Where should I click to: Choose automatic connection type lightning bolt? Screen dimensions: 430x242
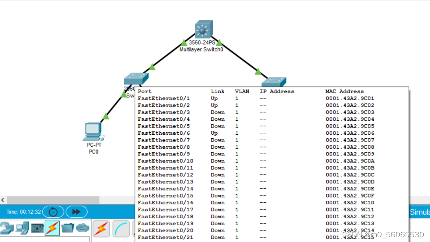click(101, 228)
